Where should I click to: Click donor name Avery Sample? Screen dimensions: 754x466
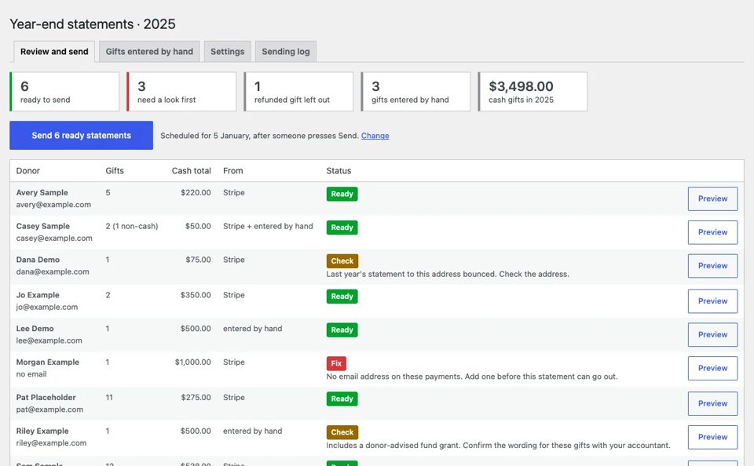(x=42, y=193)
